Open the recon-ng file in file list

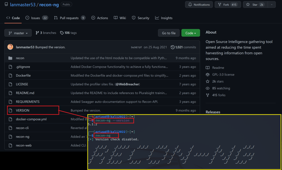[23, 137]
